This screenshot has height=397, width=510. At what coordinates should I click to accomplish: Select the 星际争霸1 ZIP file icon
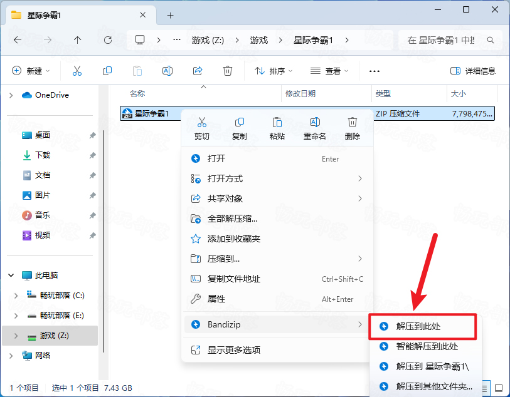[127, 113]
